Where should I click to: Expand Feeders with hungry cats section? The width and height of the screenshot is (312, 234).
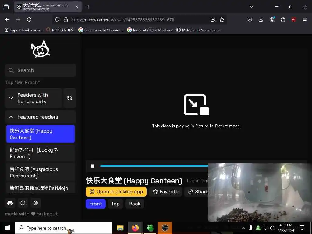(x=34, y=98)
